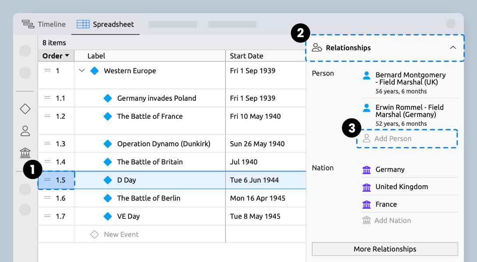This screenshot has height=262, width=477.
Task: Click Erwin Rommel's person icon
Action: [x=367, y=108]
